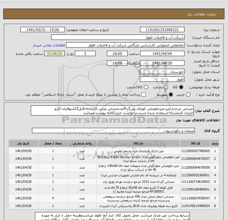Click item name میز اداری کارمندی مدل شبنم چلیس
Viewport: 228px width, 220px height.
click(x=139, y=151)
